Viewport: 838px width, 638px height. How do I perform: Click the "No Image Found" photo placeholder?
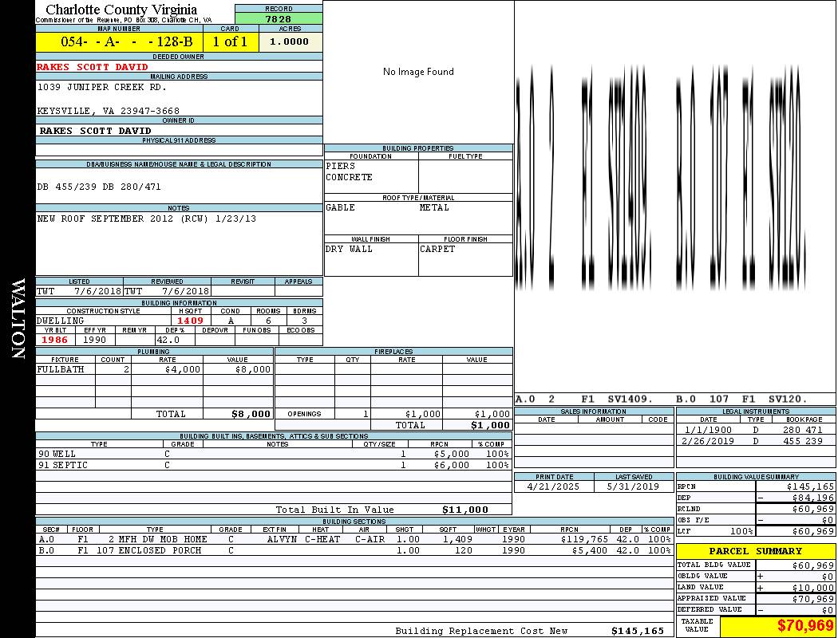tap(418, 72)
